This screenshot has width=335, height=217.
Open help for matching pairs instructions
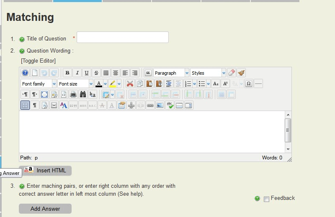pyautogui.click(x=22, y=187)
